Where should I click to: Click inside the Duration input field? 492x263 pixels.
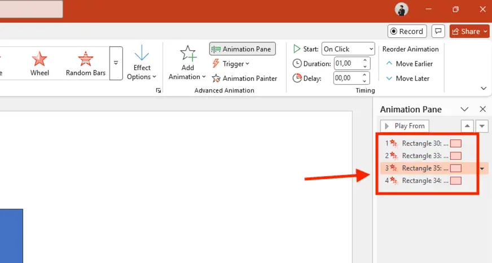[x=347, y=64]
